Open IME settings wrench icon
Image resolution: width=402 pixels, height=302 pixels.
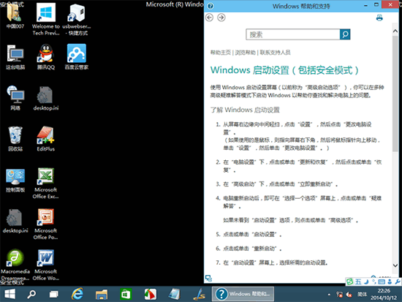[x=398, y=282]
